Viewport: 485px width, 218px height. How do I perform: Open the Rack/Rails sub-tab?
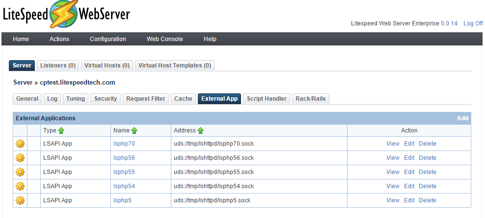coord(311,99)
